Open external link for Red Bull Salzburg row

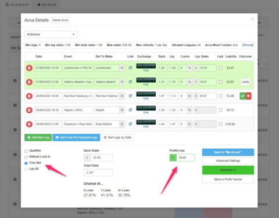click(x=130, y=96)
